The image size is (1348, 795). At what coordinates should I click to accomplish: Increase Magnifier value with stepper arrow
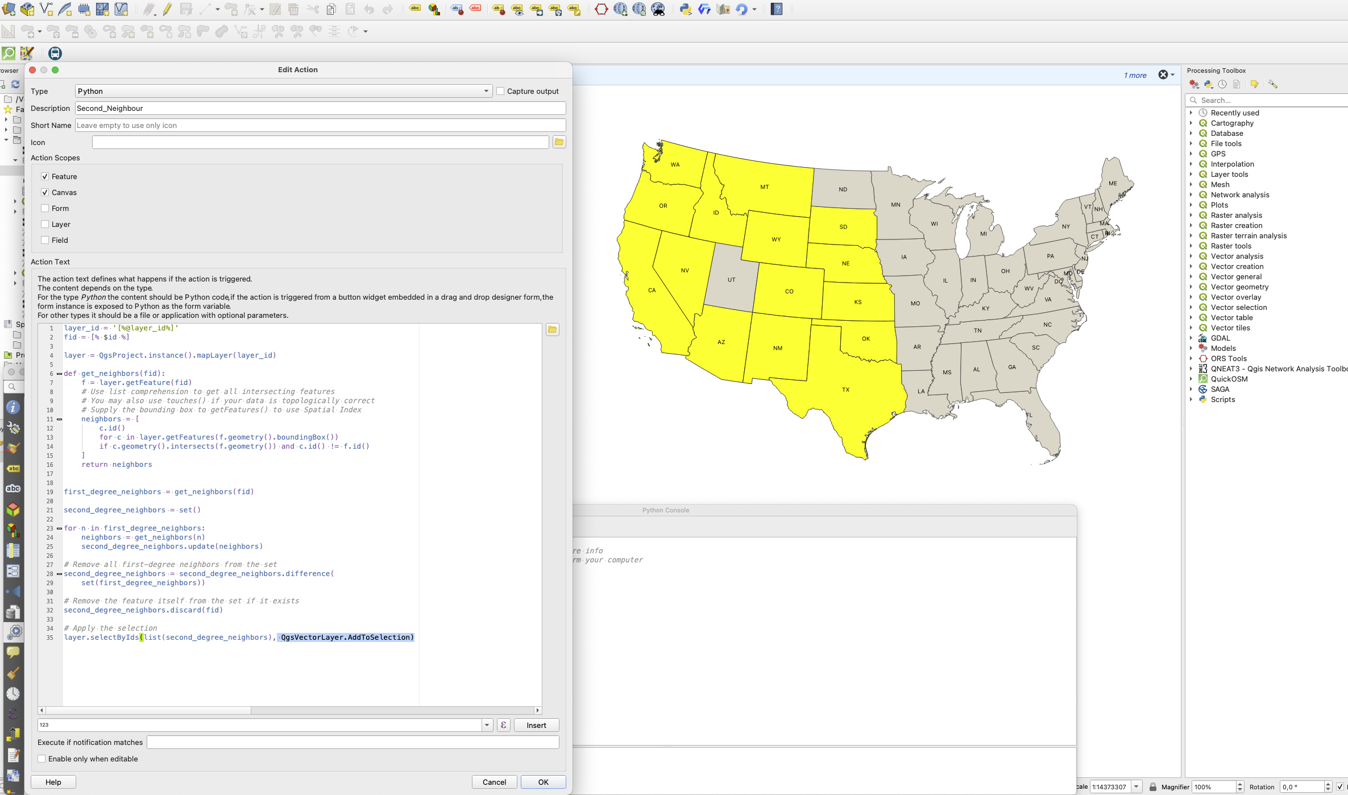coord(1240,784)
